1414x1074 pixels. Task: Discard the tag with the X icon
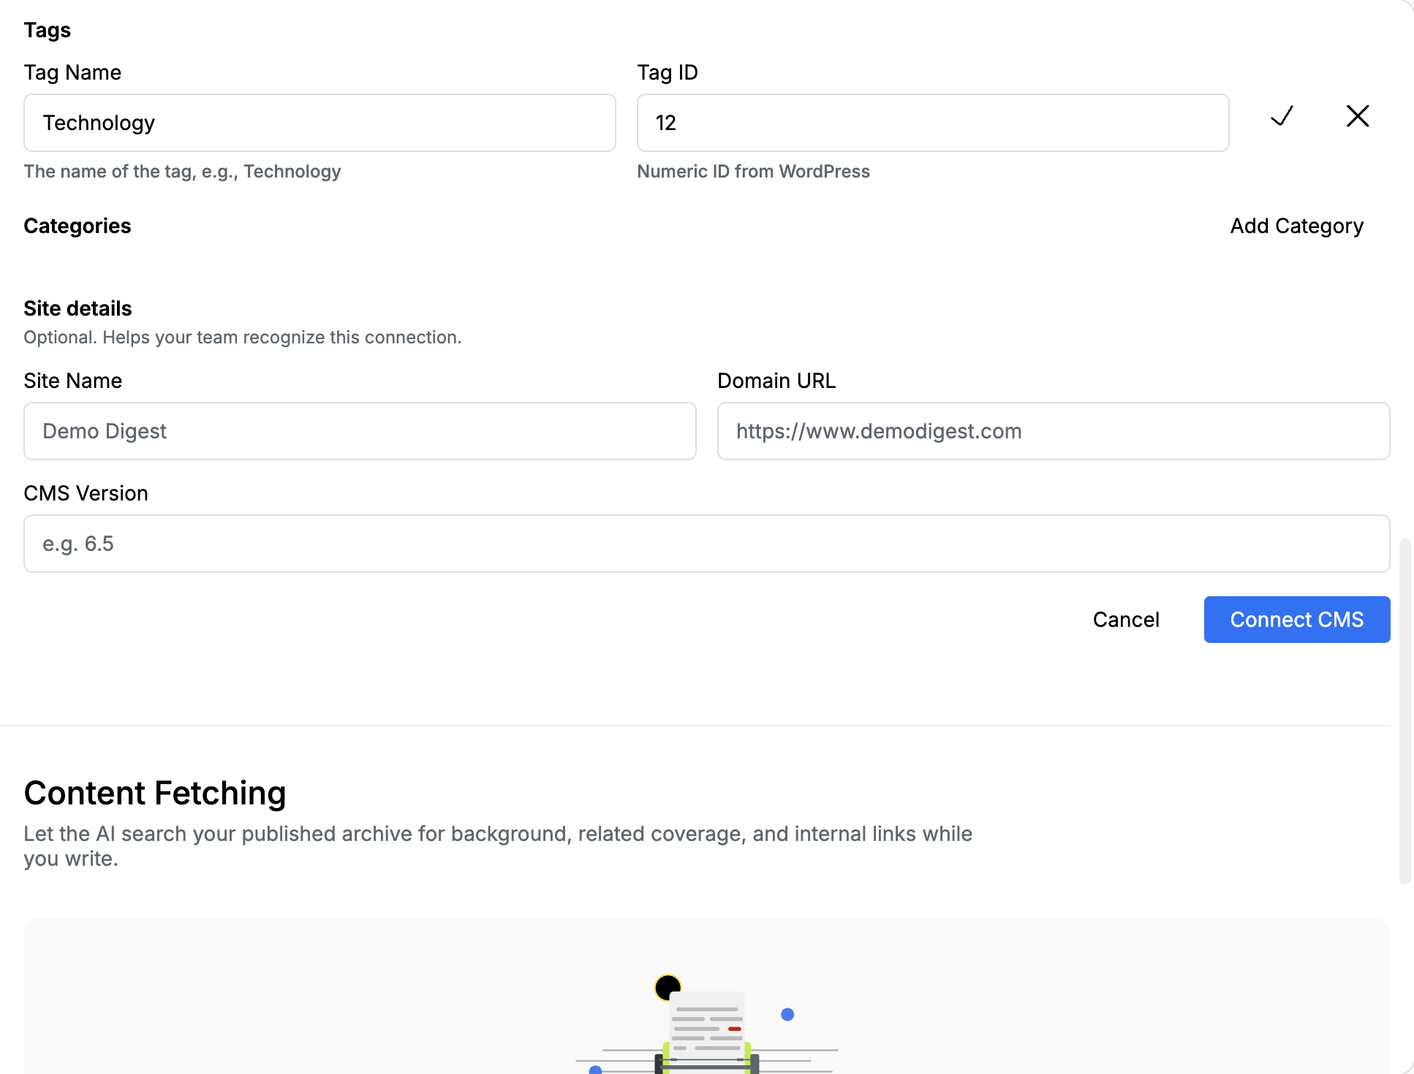point(1358,116)
